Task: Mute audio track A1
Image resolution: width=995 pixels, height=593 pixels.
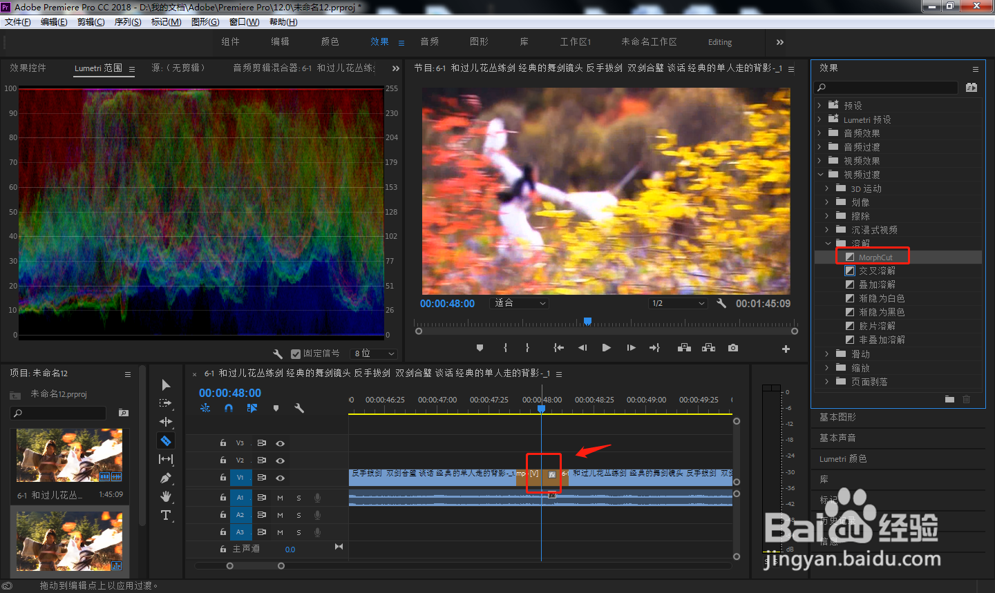Action: click(x=280, y=498)
